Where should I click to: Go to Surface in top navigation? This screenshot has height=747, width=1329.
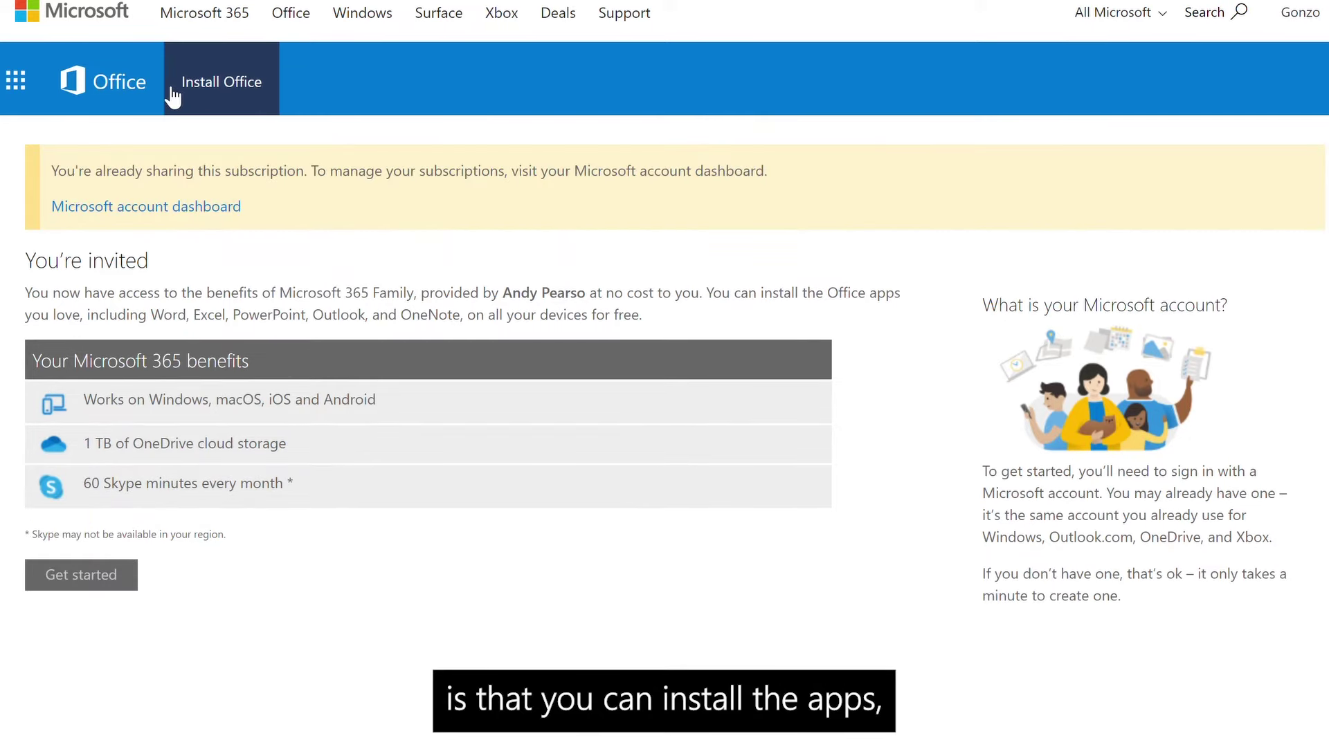[438, 13]
